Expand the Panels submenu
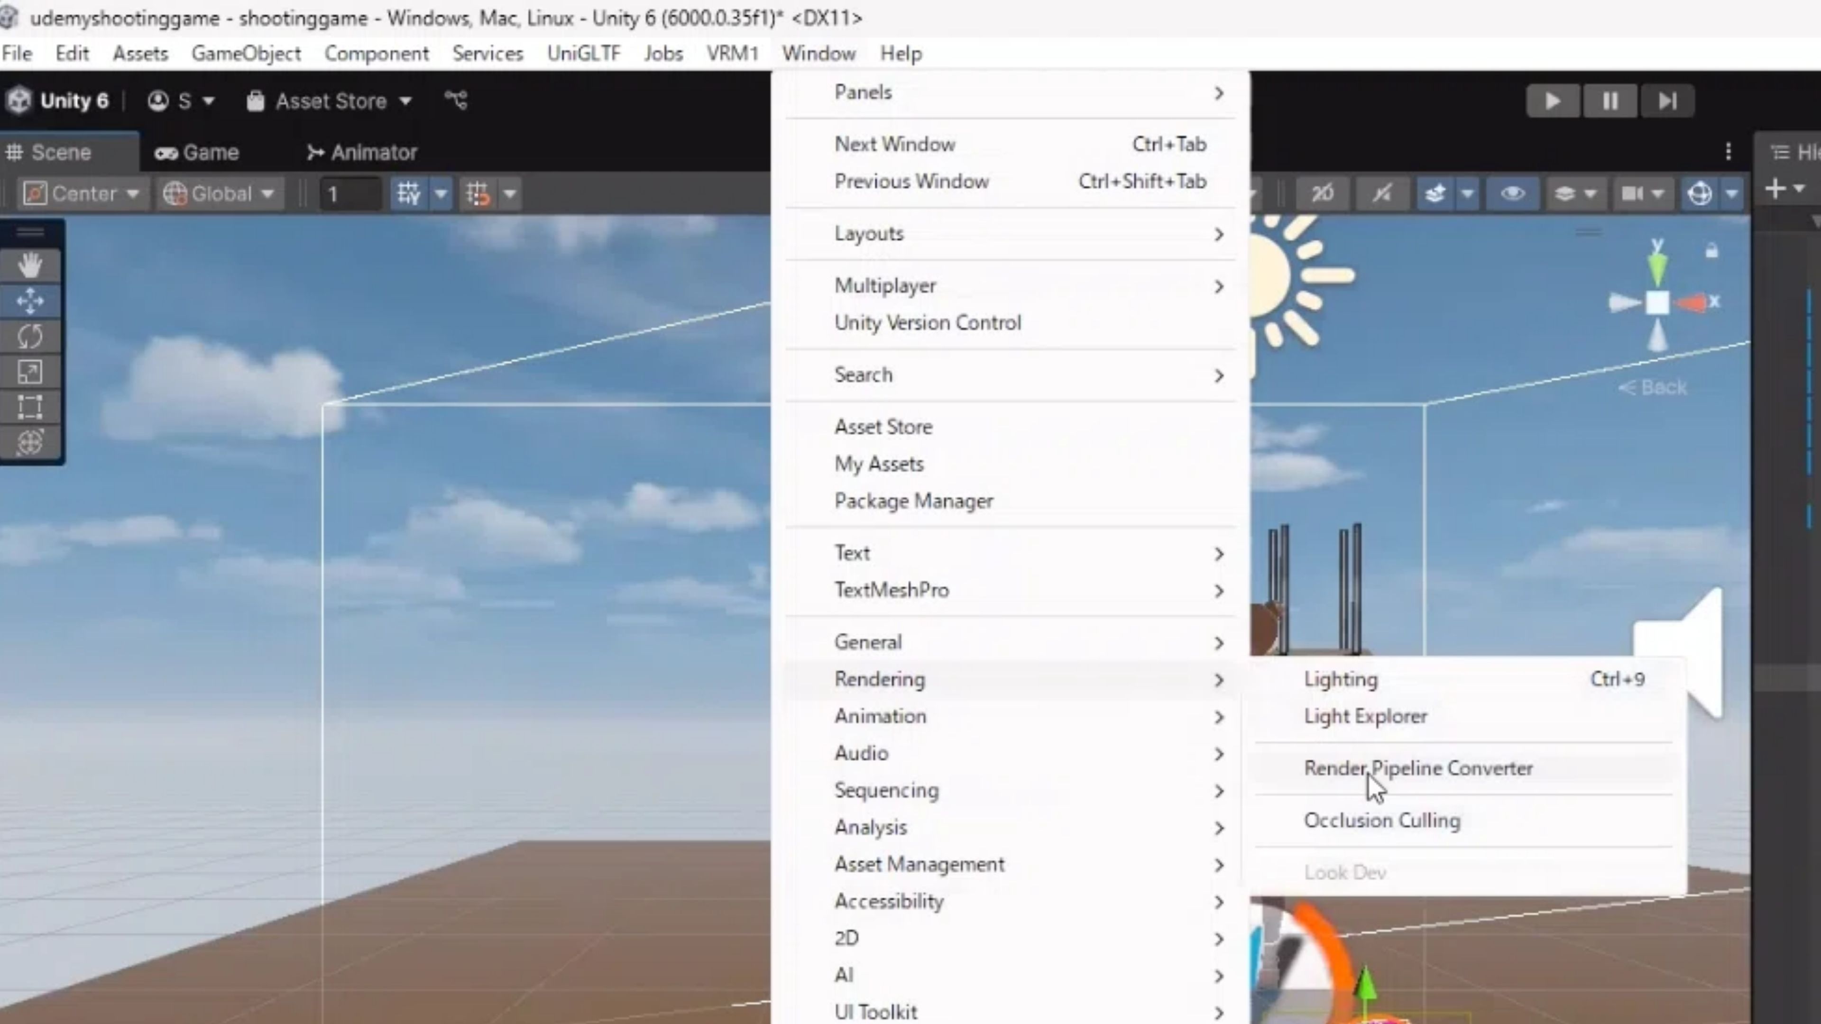Image resolution: width=1821 pixels, height=1024 pixels. [1011, 92]
